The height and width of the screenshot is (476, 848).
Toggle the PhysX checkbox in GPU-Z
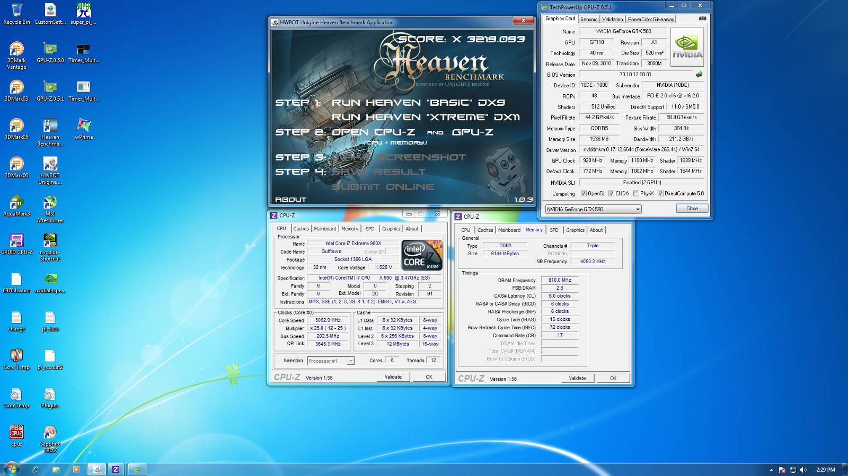click(x=635, y=194)
